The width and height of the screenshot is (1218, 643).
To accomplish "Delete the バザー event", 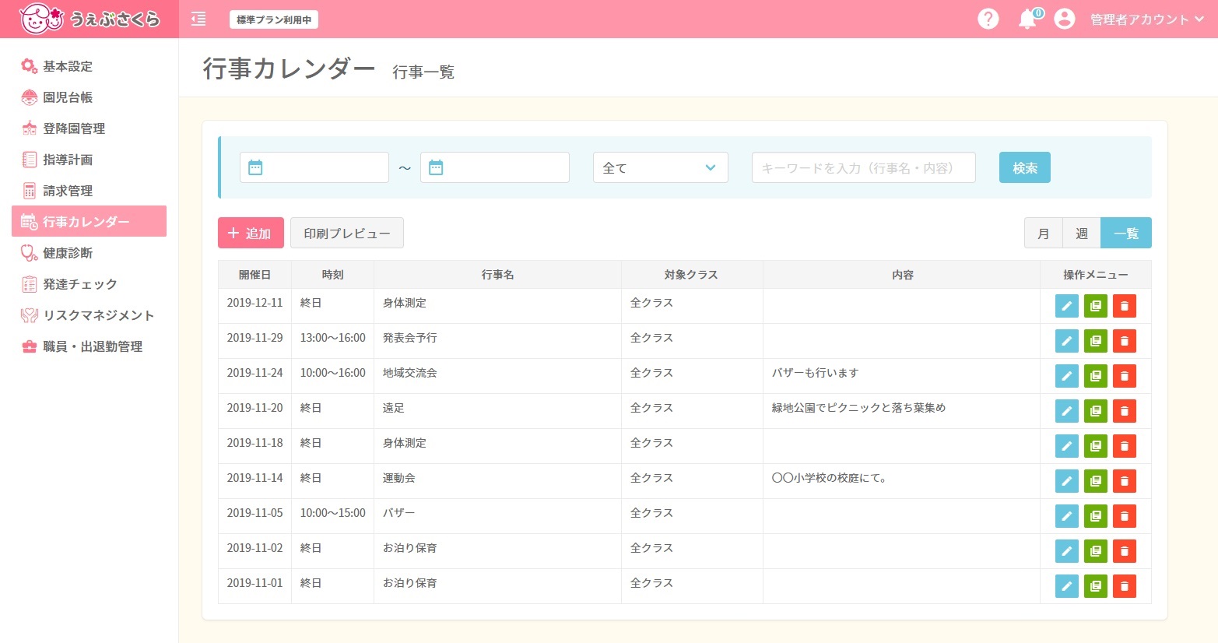I will tap(1125, 516).
